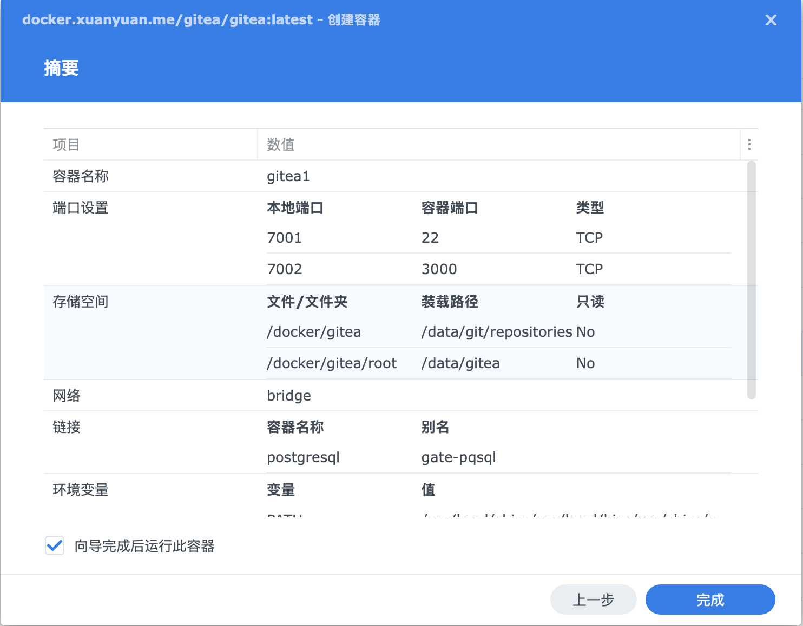The image size is (803, 626).
Task: Go back with the 上一步 button
Action: coord(593,600)
